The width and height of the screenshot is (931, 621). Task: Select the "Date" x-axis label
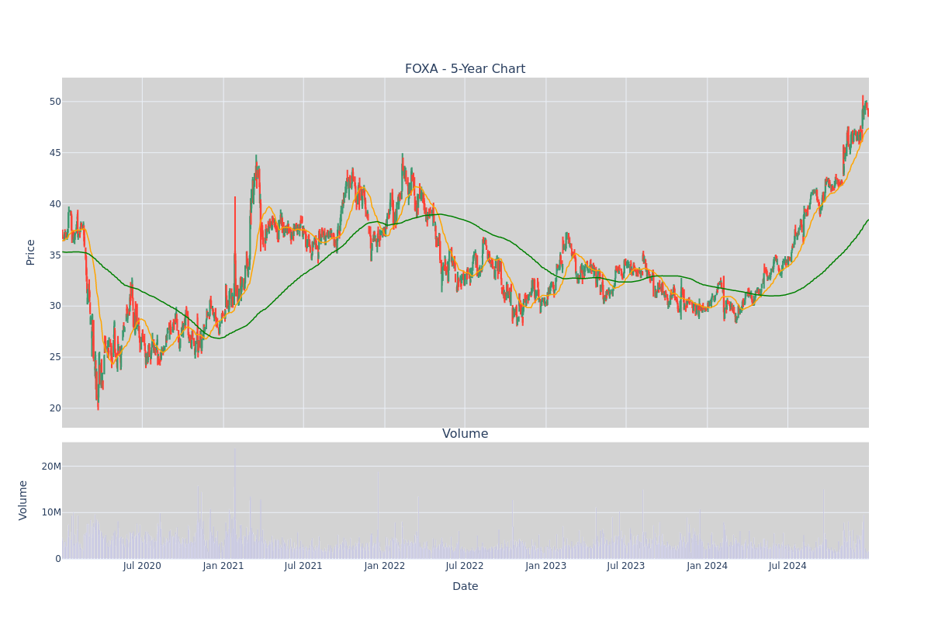(465, 587)
